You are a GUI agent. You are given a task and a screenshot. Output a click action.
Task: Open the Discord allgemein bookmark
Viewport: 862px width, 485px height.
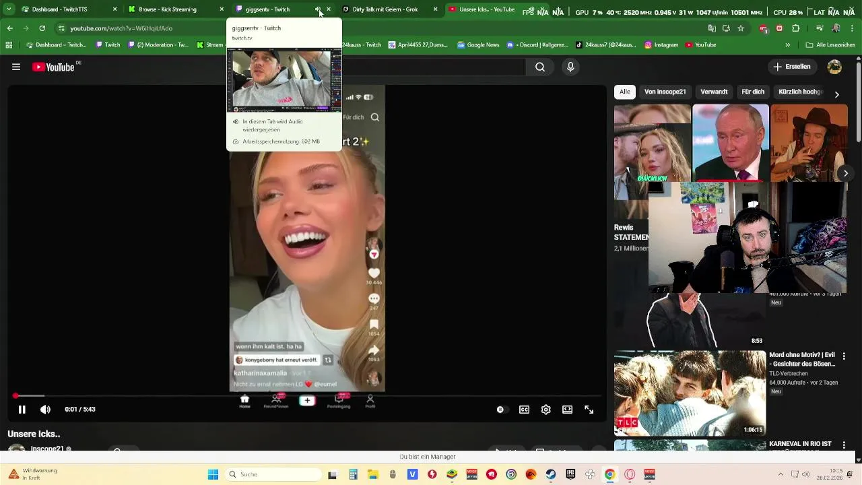point(538,45)
